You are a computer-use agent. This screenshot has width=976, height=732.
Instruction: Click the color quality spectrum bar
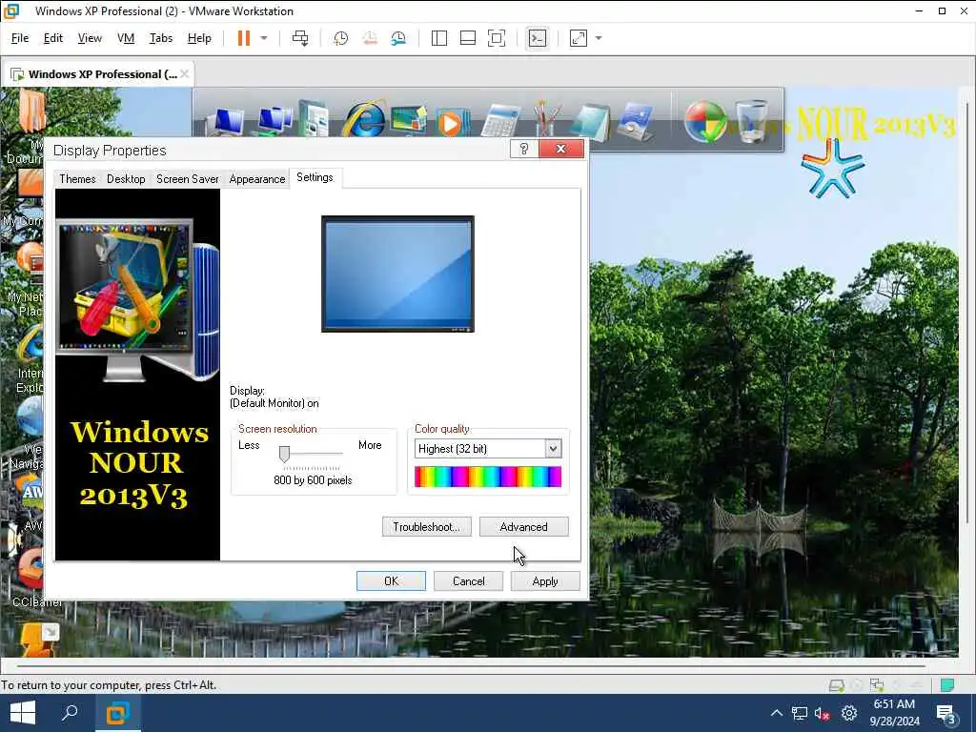[488, 477]
